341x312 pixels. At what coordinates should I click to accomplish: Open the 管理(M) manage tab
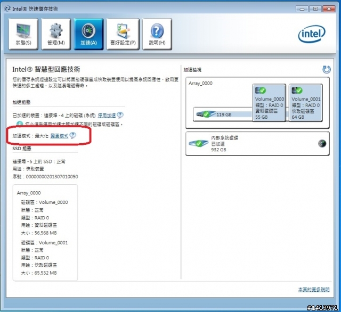56,34
